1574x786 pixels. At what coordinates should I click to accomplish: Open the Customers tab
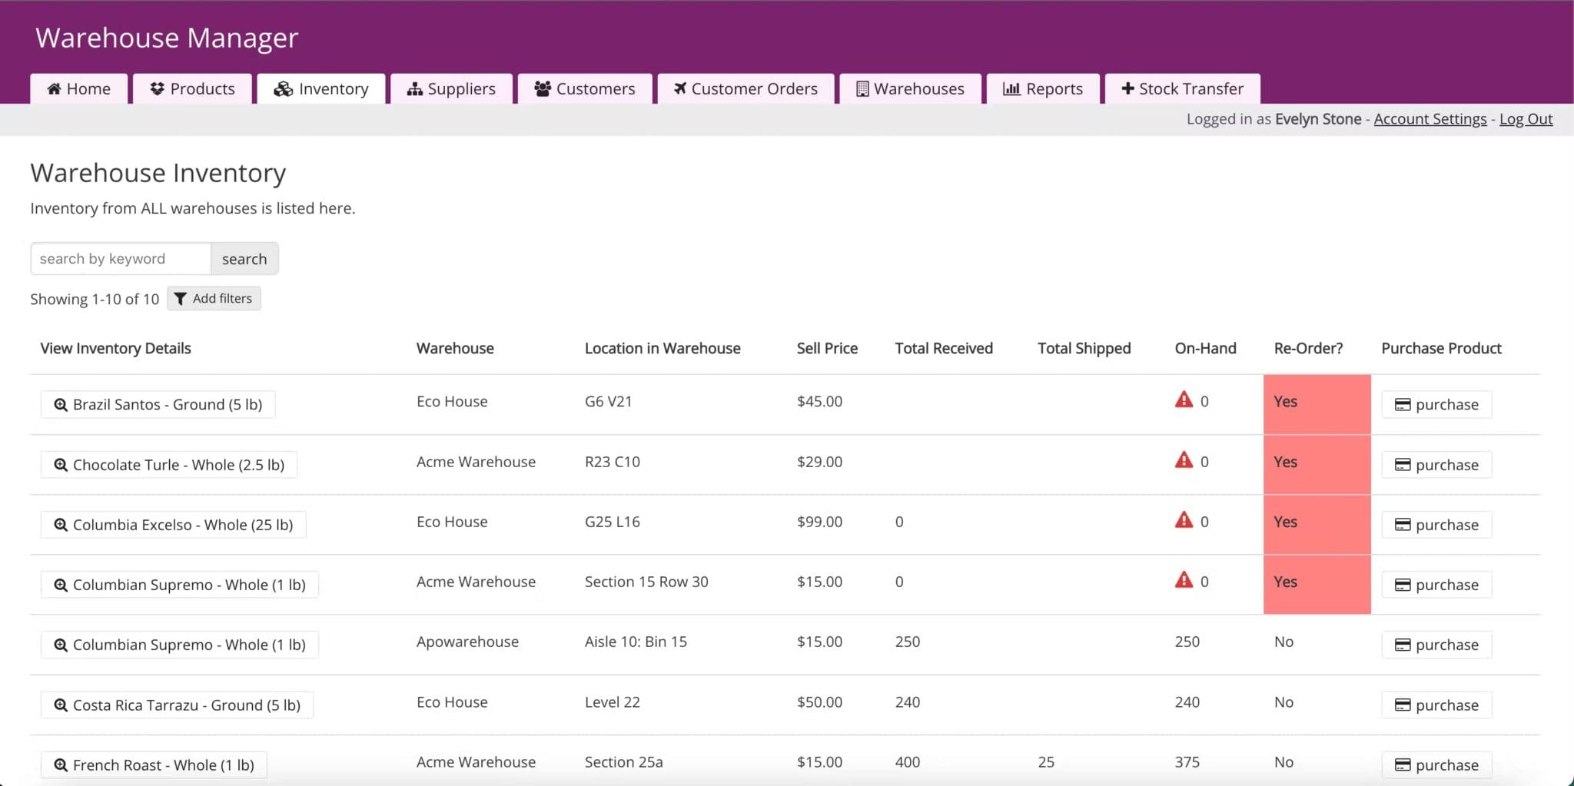[x=585, y=88]
